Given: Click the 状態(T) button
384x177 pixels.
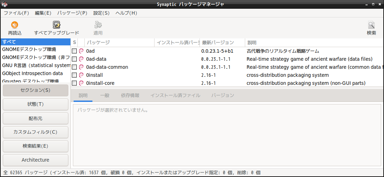Looking at the screenshot, I should pyautogui.click(x=36, y=104).
